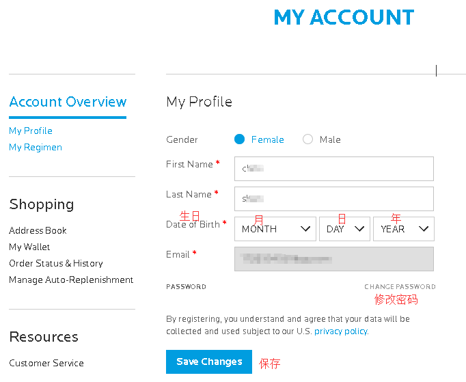Click the greyed Email input field
This screenshot has width=466, height=382.
tap(333, 259)
